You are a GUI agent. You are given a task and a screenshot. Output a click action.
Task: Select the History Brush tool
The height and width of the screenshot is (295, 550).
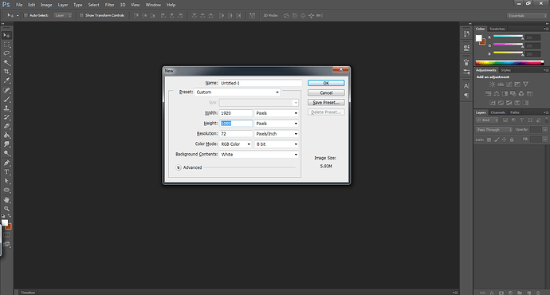coord(6,117)
